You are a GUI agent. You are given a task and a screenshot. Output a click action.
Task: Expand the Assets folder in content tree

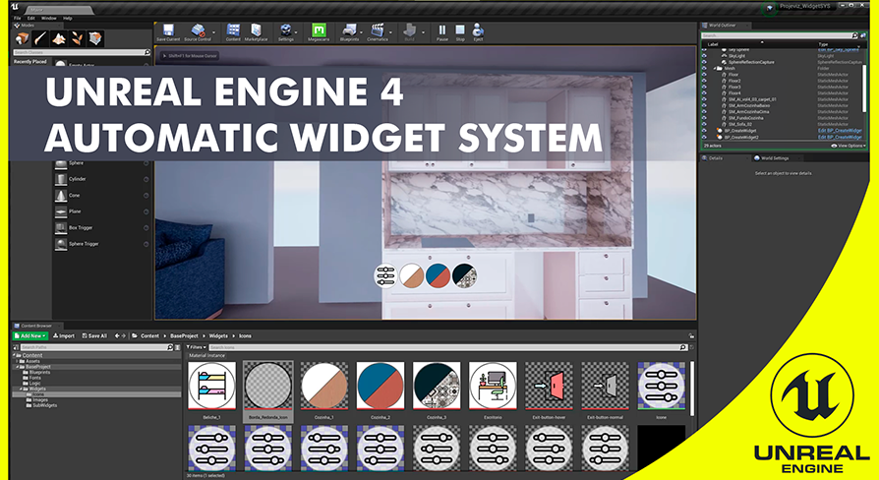[17, 361]
